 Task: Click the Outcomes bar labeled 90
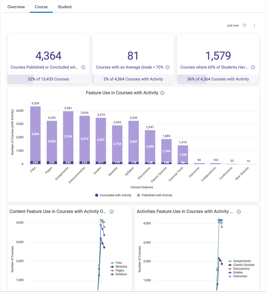point(199,163)
